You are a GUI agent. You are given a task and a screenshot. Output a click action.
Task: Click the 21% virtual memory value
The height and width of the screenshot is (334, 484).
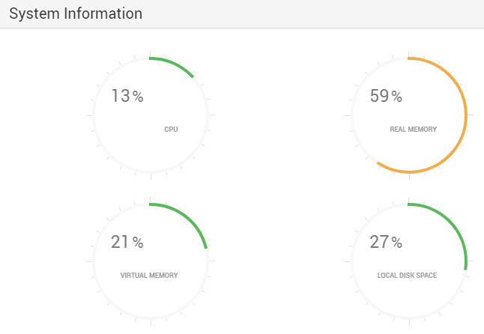click(127, 242)
